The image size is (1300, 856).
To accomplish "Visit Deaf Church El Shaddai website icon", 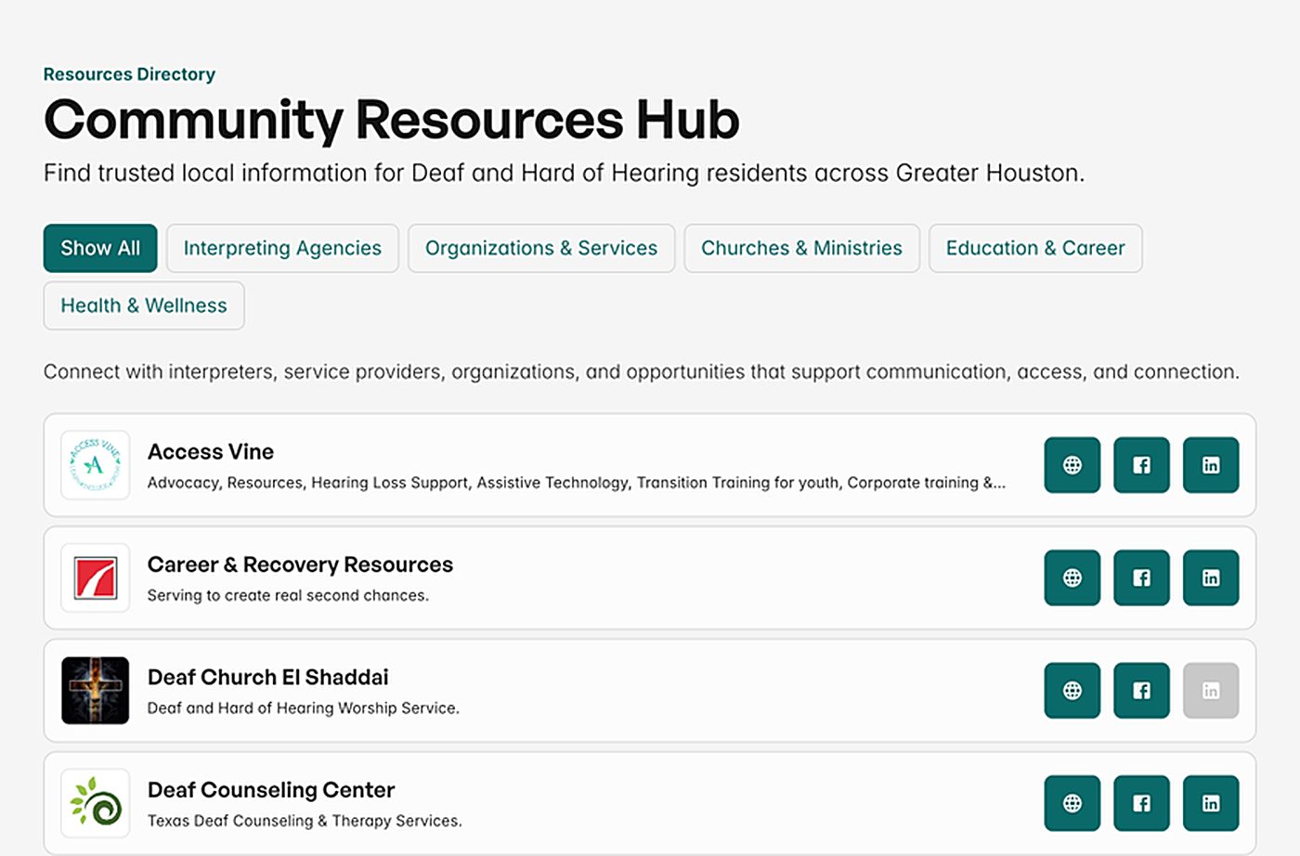I will click(x=1072, y=691).
